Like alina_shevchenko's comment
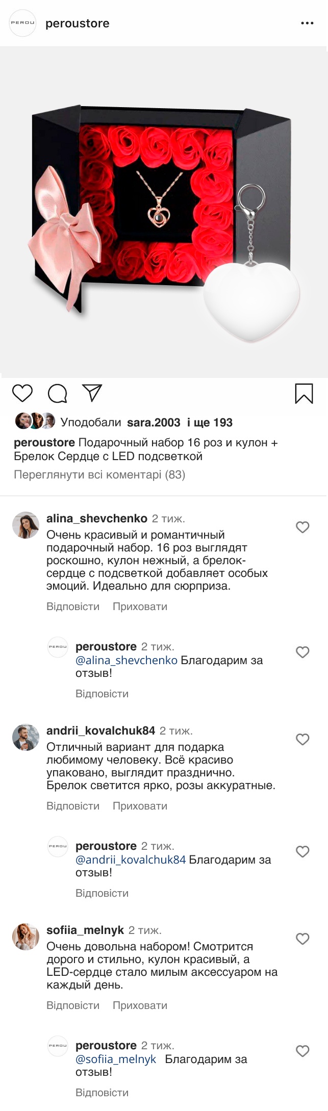The width and height of the screenshot is (328, 1111). point(302,527)
